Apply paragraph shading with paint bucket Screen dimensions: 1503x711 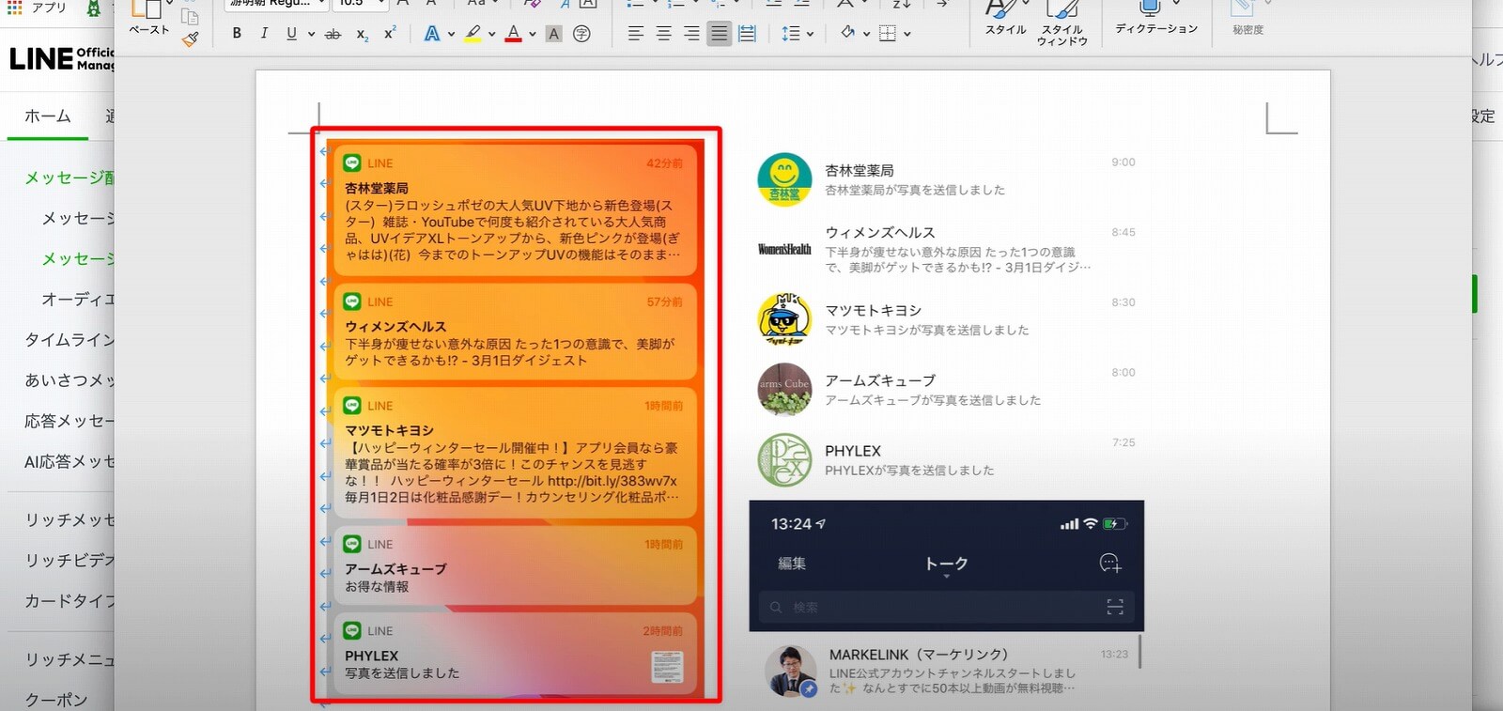tap(848, 34)
